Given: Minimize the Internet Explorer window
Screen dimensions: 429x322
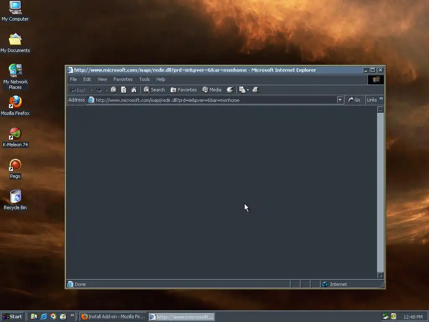Looking at the screenshot, I should [x=365, y=70].
